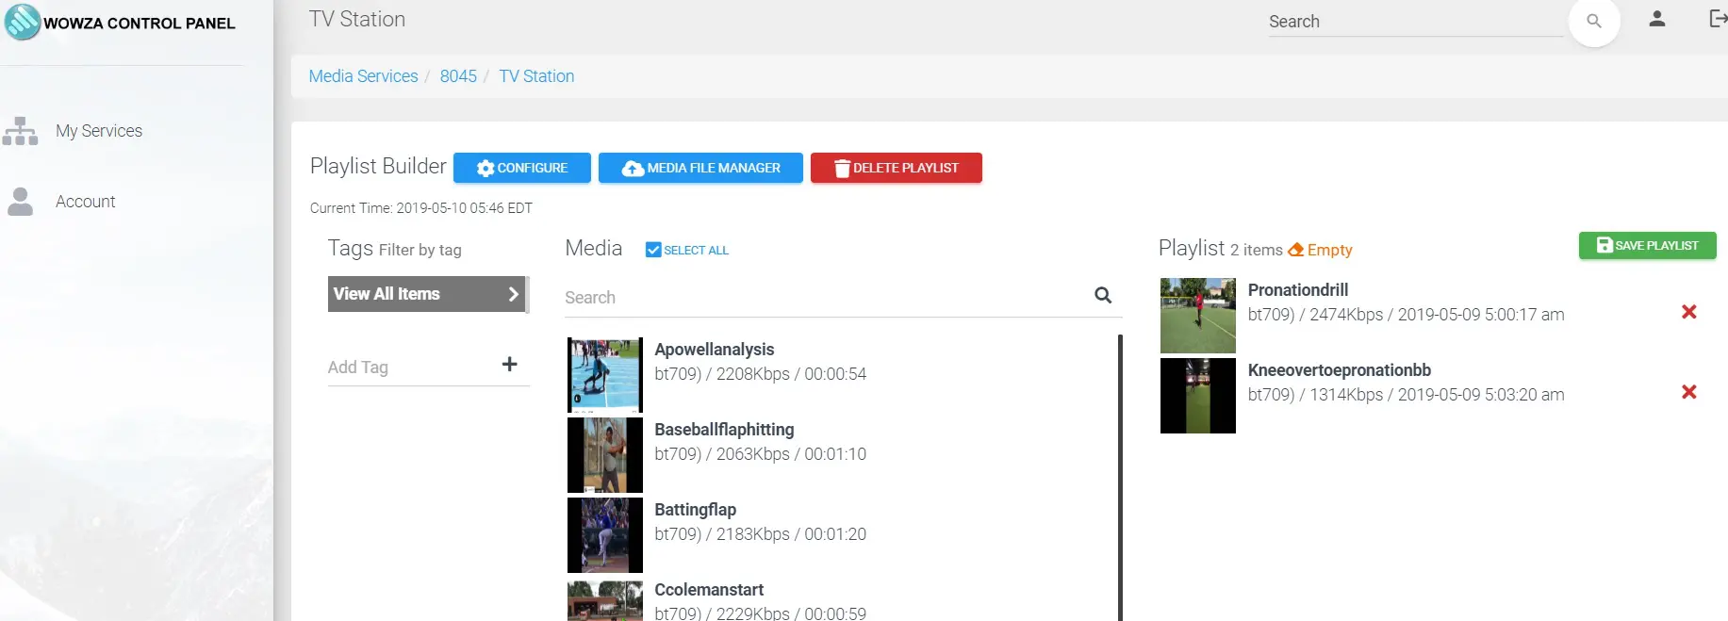Focus the Media search field
This screenshot has width=1728, height=621.
(x=827, y=298)
